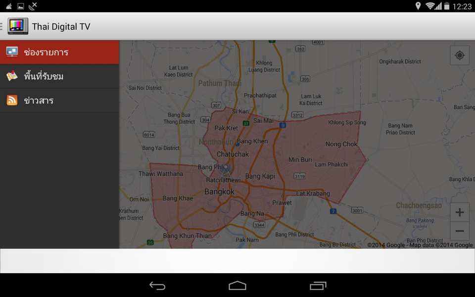Tap the Bangkok label on the map
This screenshot has height=297, width=475.
click(x=219, y=192)
